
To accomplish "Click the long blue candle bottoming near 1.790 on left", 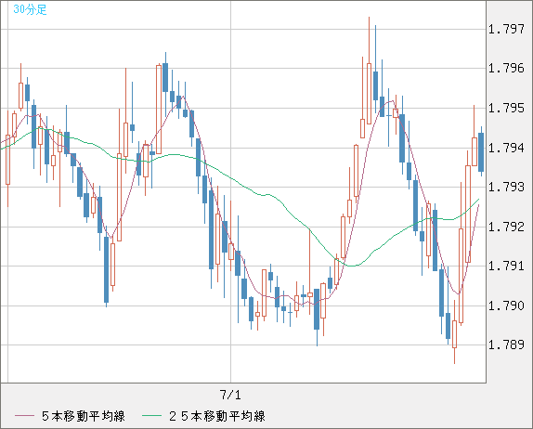I will 107,269.
